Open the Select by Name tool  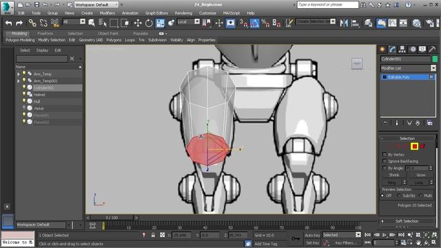click(103, 23)
